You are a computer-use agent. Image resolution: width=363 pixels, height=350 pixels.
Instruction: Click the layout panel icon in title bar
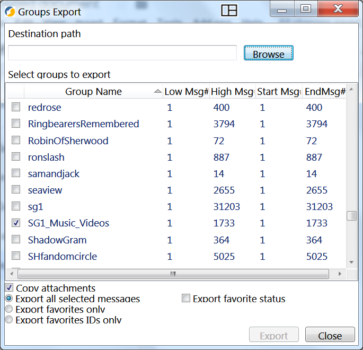pyautogui.click(x=229, y=11)
